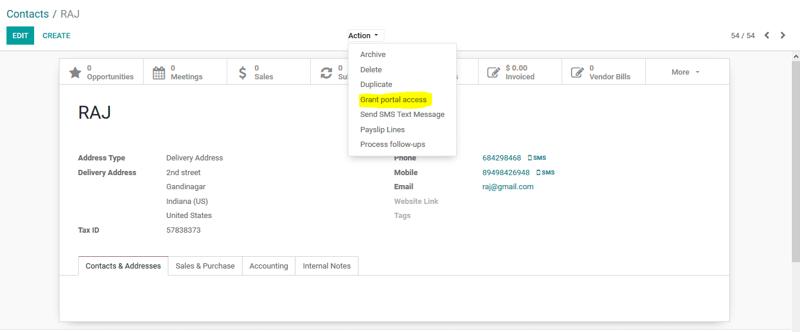Image resolution: width=800 pixels, height=332 pixels.
Task: Click the Indiana (US) state text
Action: (x=187, y=202)
